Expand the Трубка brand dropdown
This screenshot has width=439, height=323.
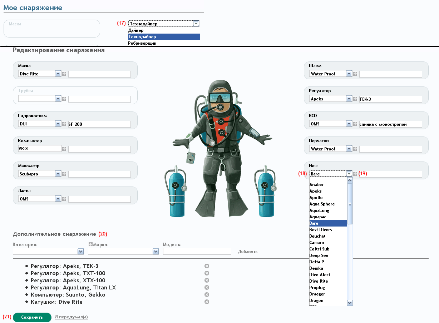coord(40,99)
